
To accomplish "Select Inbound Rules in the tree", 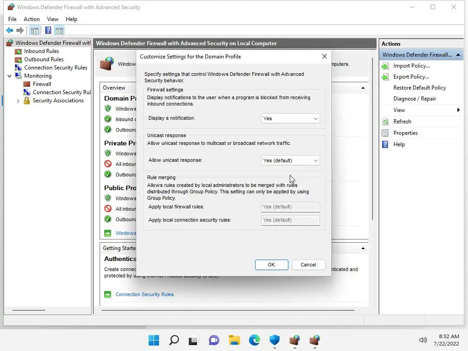I will pyautogui.click(x=42, y=51).
